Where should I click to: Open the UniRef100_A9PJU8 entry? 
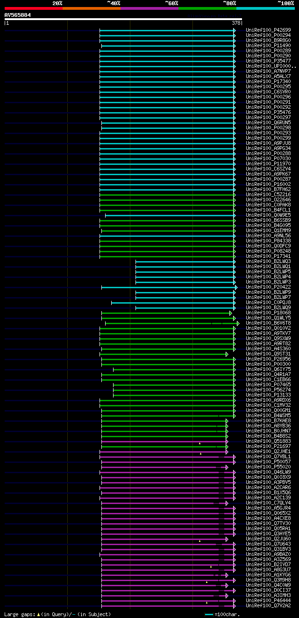(268, 143)
